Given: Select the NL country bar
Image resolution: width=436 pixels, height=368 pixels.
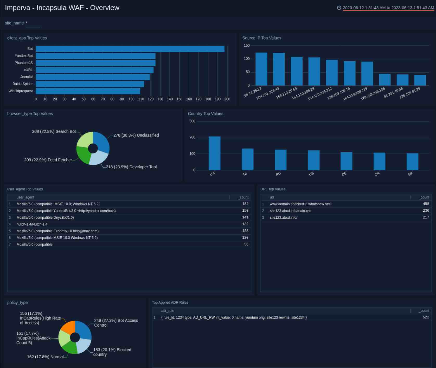Looking at the screenshot, I should point(247,159).
